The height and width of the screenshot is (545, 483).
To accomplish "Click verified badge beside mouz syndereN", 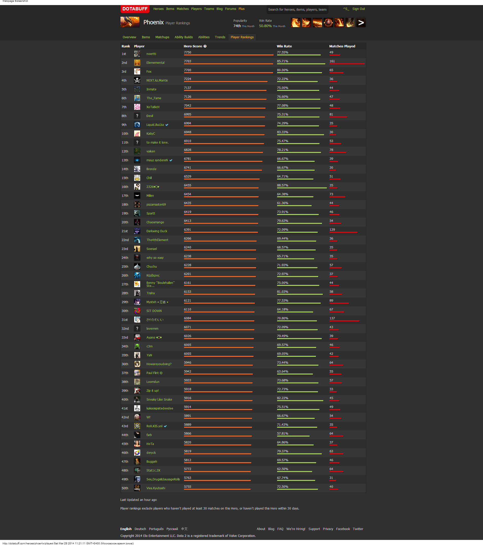I will [171, 160].
